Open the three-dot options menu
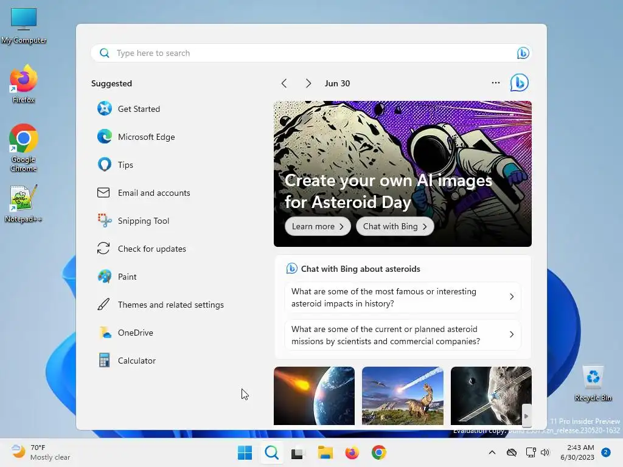 click(x=495, y=83)
